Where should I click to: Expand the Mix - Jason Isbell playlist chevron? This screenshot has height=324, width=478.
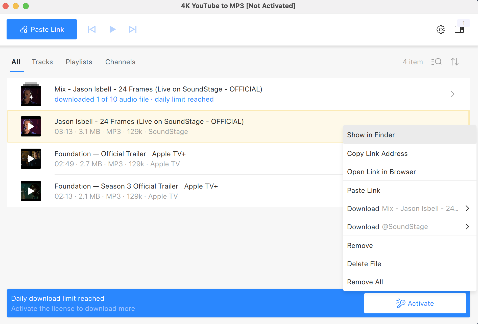(x=452, y=94)
